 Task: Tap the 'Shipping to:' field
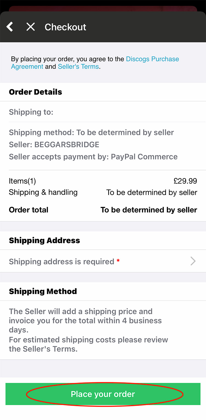[31, 112]
